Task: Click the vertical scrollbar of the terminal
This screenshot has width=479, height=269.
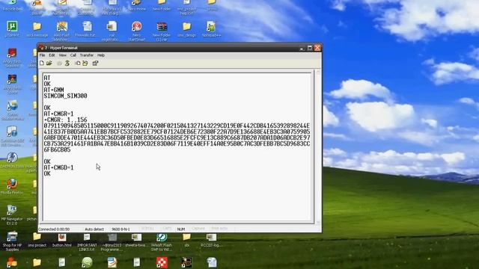Action: point(317,146)
